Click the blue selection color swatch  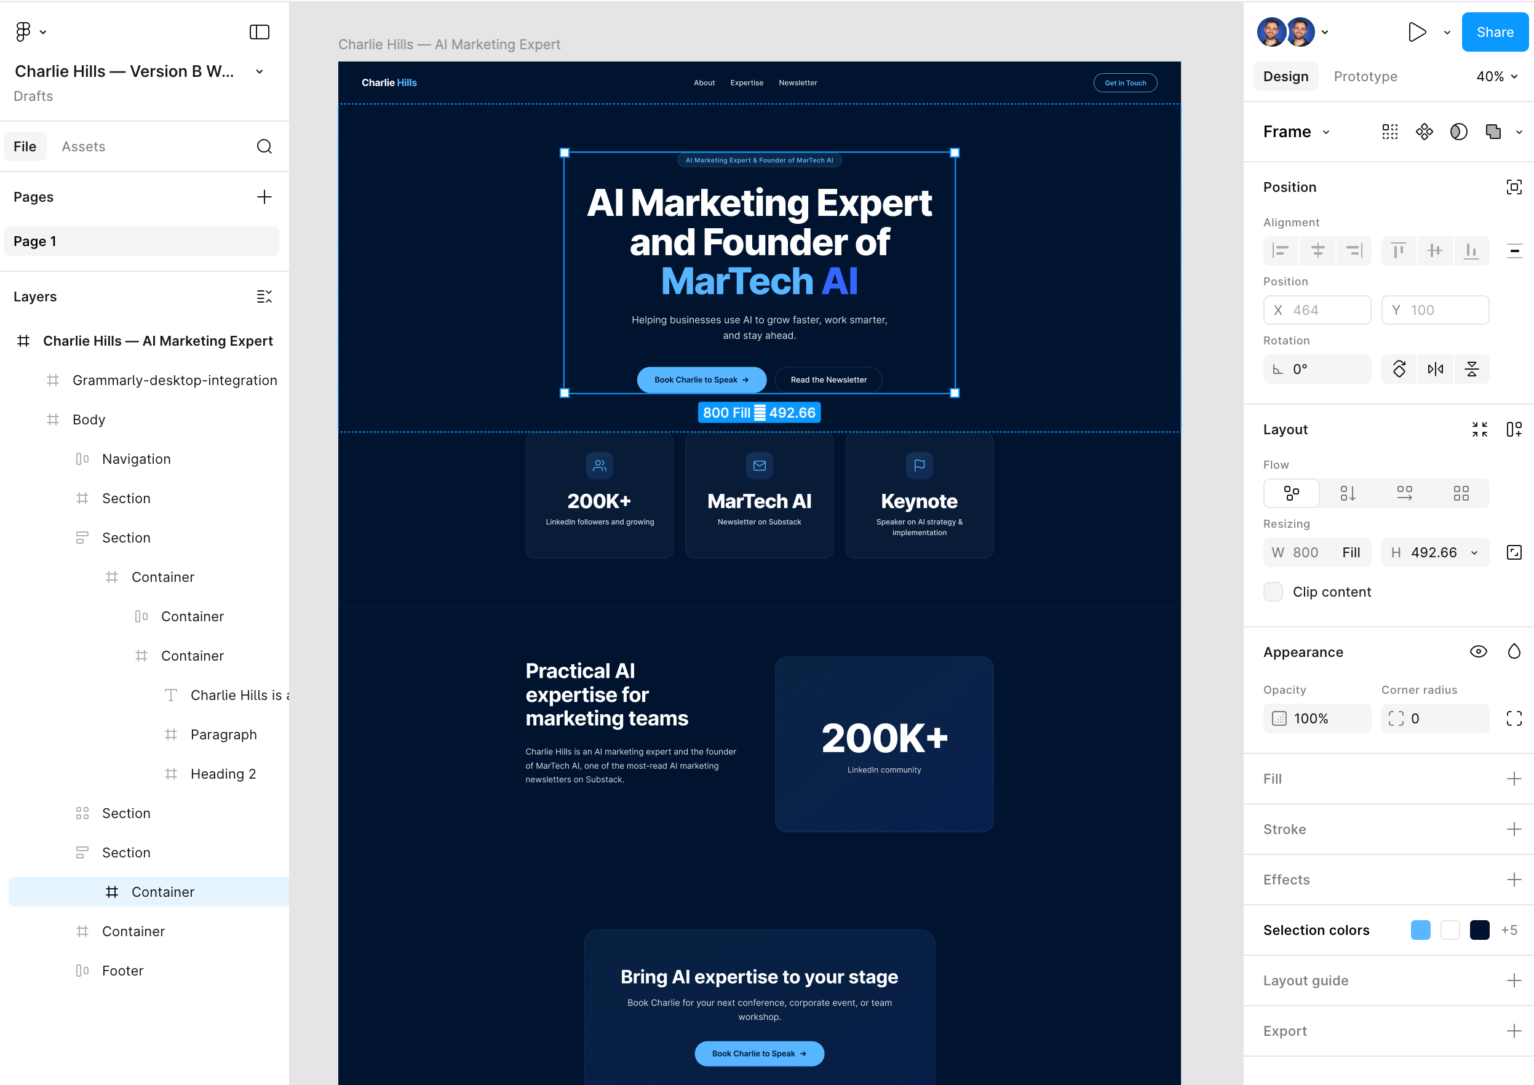coord(1420,929)
